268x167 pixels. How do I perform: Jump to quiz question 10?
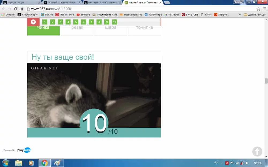(x=114, y=22)
